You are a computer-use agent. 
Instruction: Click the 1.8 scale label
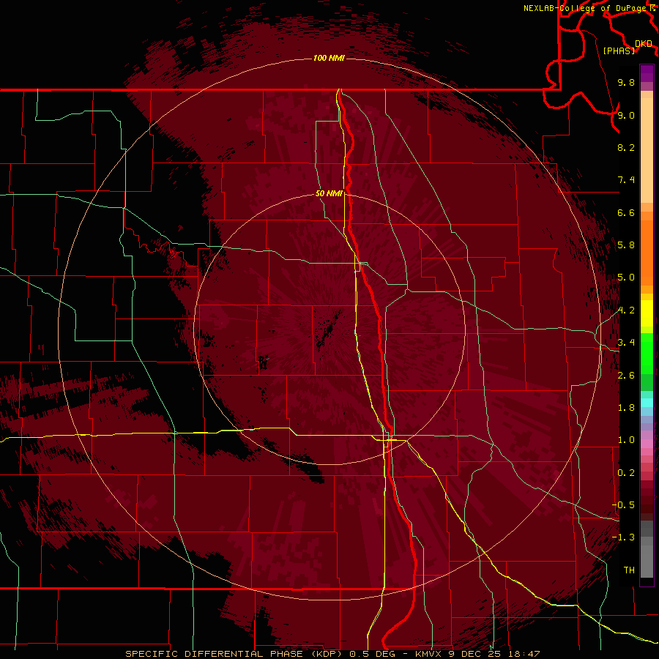(x=626, y=408)
